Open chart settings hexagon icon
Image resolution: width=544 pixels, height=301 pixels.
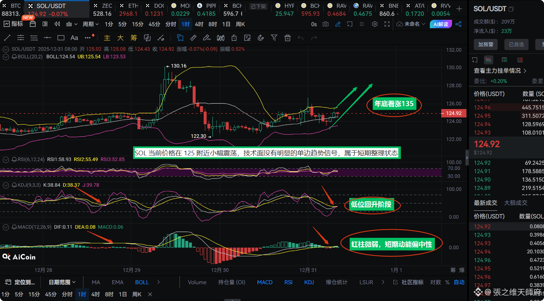(375, 24)
